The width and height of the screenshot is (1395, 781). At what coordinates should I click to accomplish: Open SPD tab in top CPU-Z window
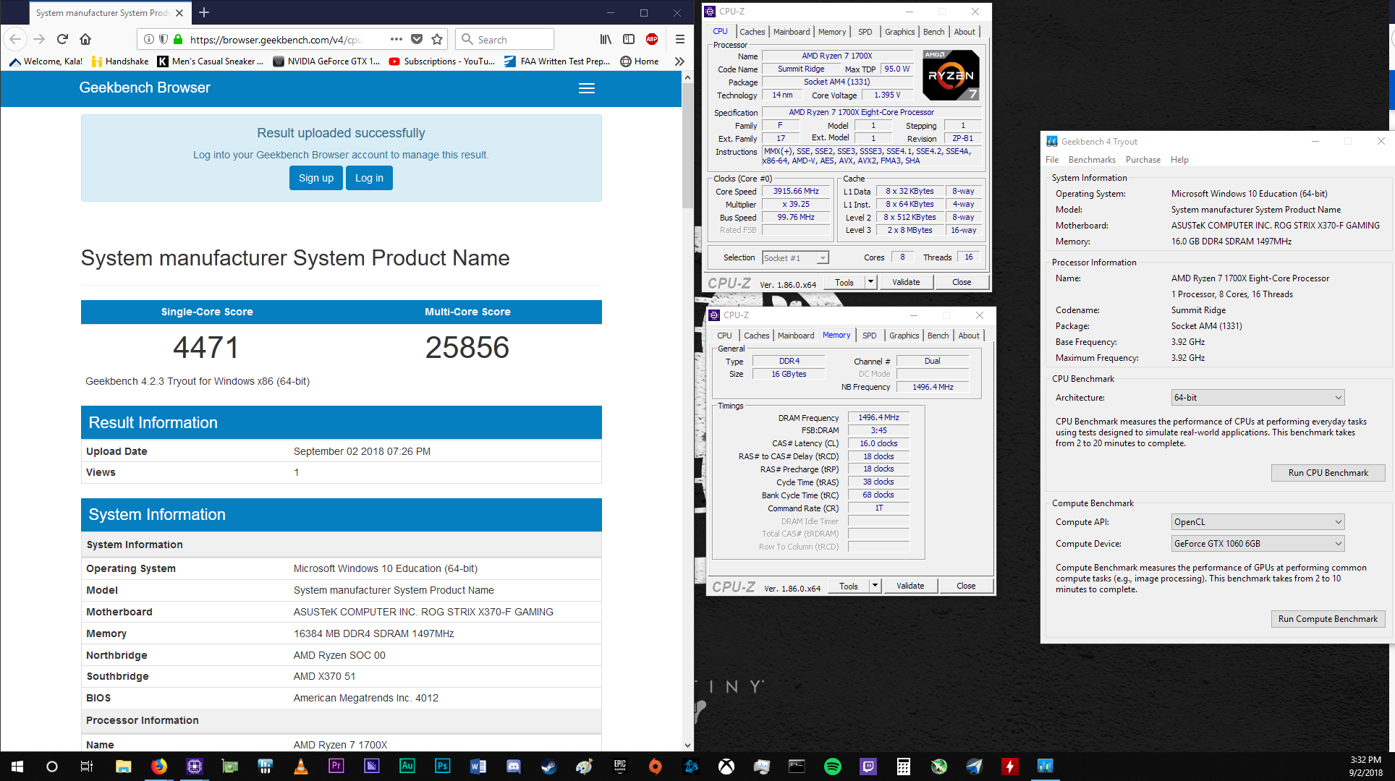[x=865, y=32]
